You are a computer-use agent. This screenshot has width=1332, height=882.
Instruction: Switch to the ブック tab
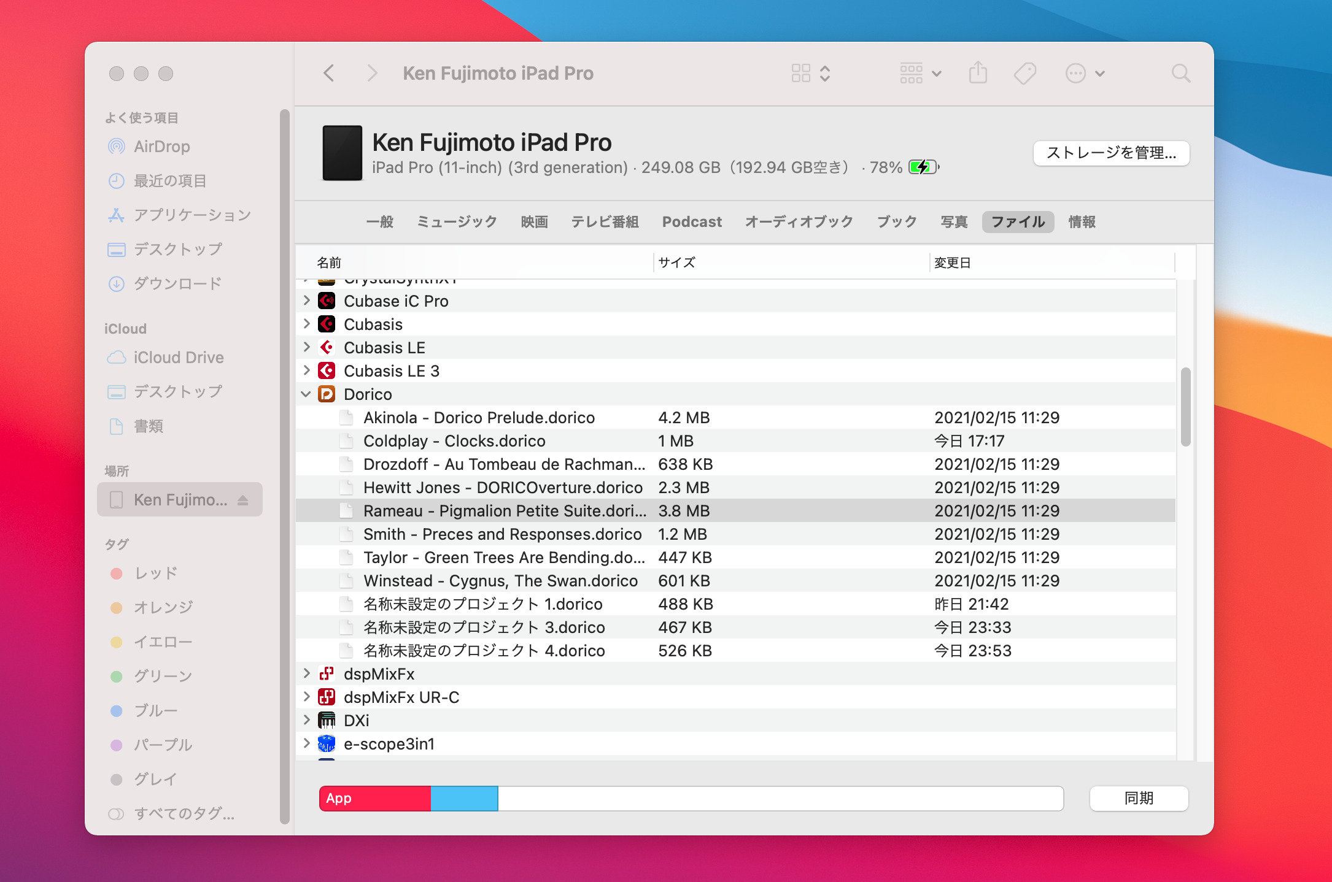[897, 221]
